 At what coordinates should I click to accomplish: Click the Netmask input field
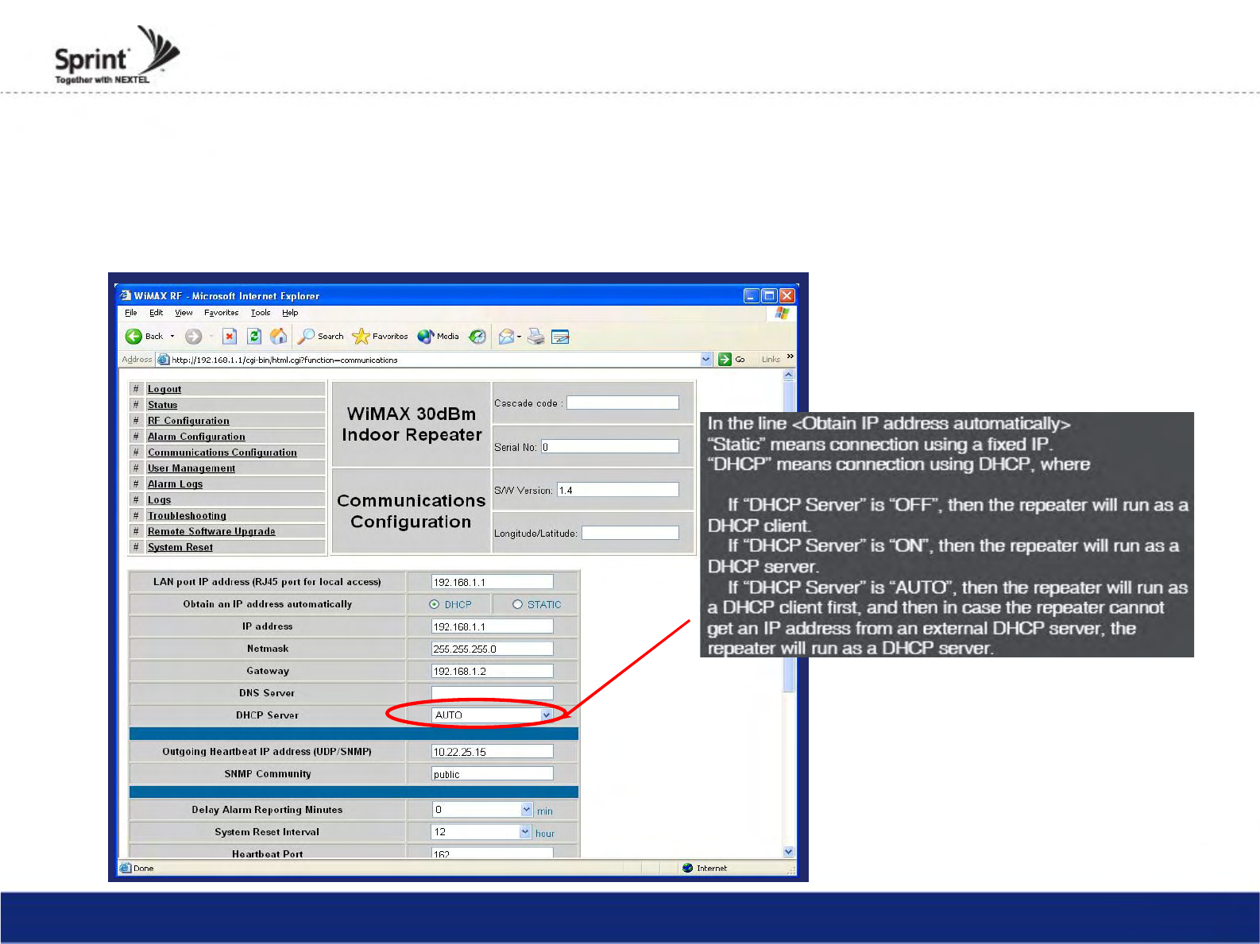(x=493, y=649)
